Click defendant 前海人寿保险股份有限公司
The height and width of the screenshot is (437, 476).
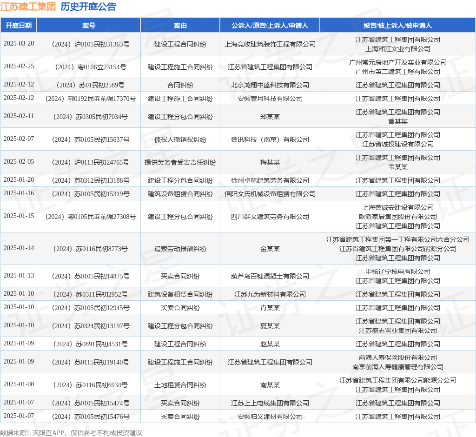(398, 358)
